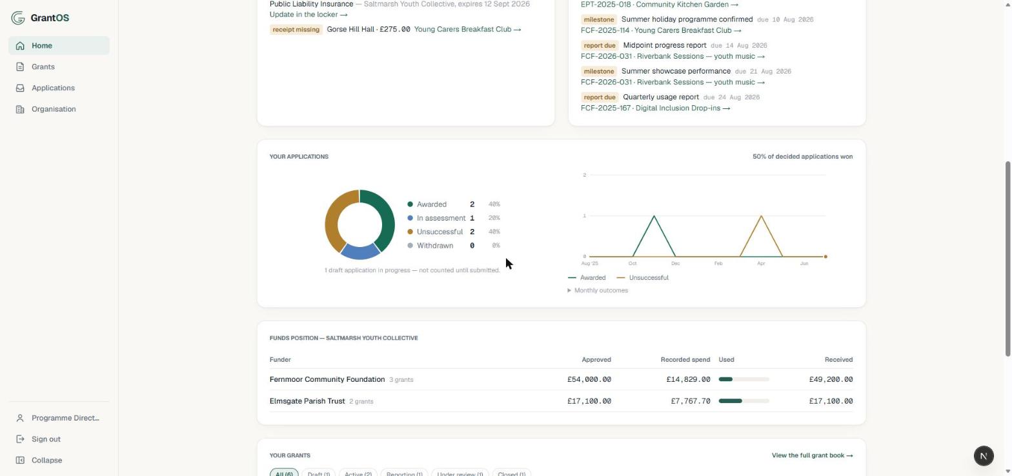
Task: View the full grant book link
Action: [x=812, y=455]
